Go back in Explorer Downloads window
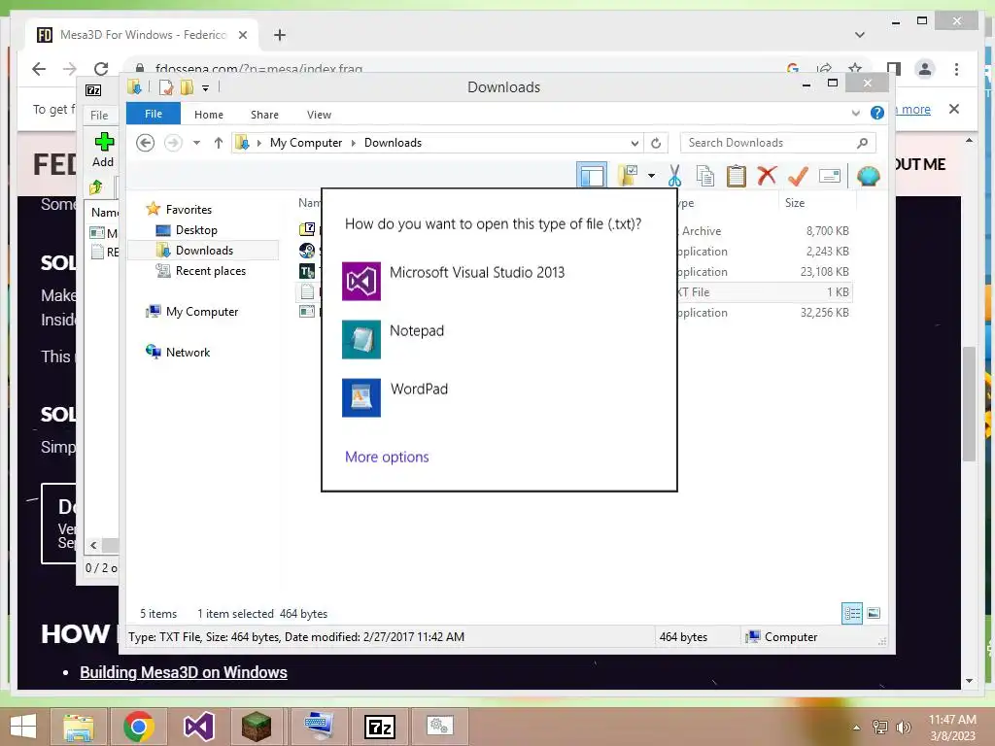This screenshot has height=746, width=995. click(x=146, y=143)
